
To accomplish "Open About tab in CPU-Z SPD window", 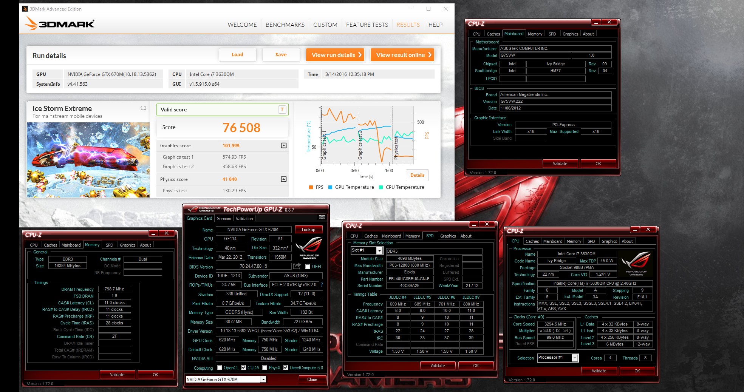I will tap(466, 236).
